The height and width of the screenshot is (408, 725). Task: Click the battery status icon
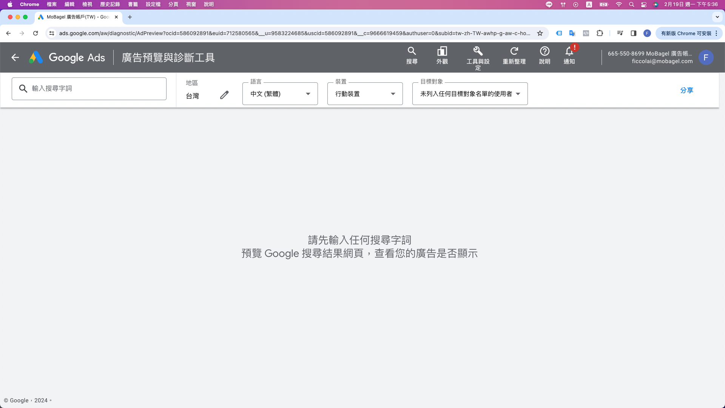(x=604, y=5)
